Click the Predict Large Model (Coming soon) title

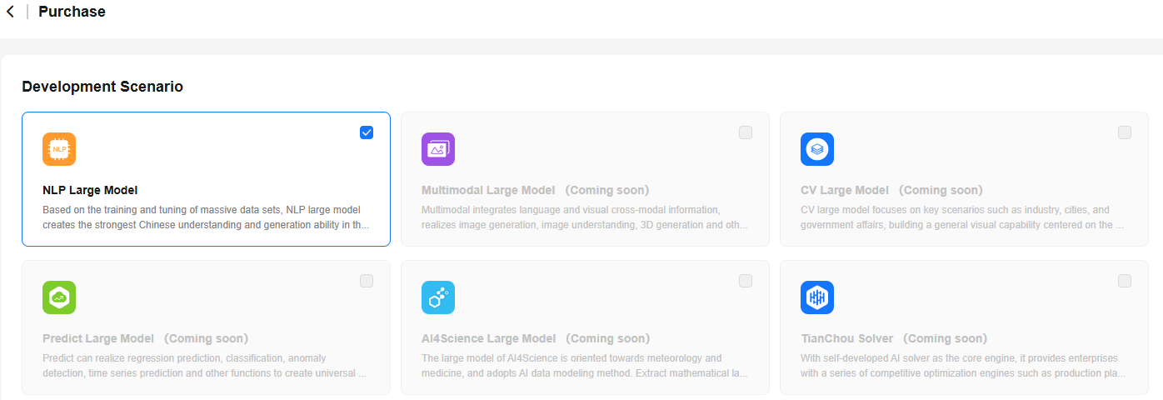[x=145, y=338]
